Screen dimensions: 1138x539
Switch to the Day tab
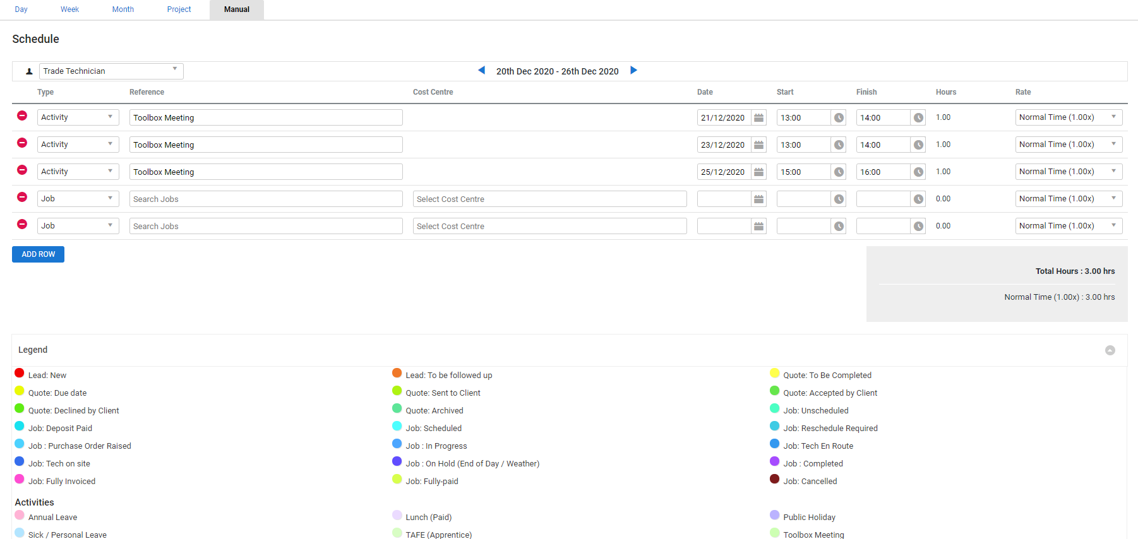pos(21,9)
